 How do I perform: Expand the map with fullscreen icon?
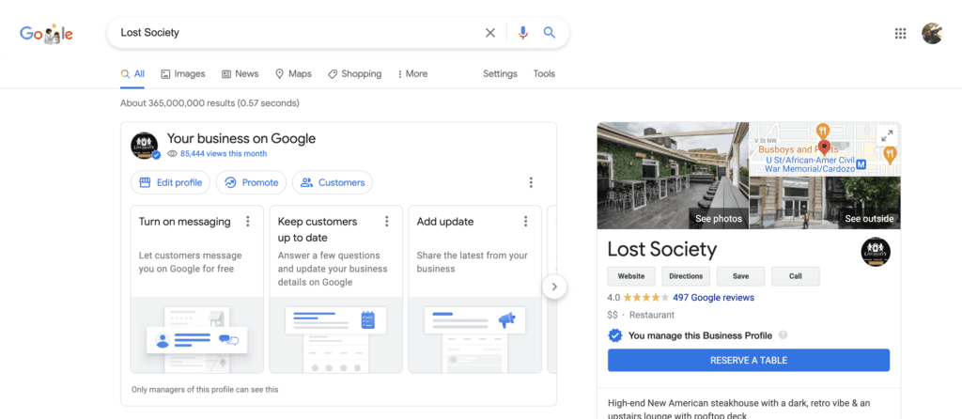(x=886, y=135)
